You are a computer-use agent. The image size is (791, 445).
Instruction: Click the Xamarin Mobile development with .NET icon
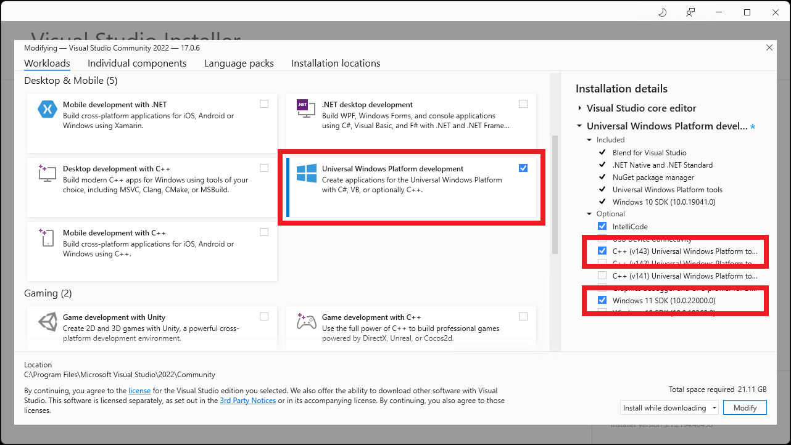click(48, 109)
